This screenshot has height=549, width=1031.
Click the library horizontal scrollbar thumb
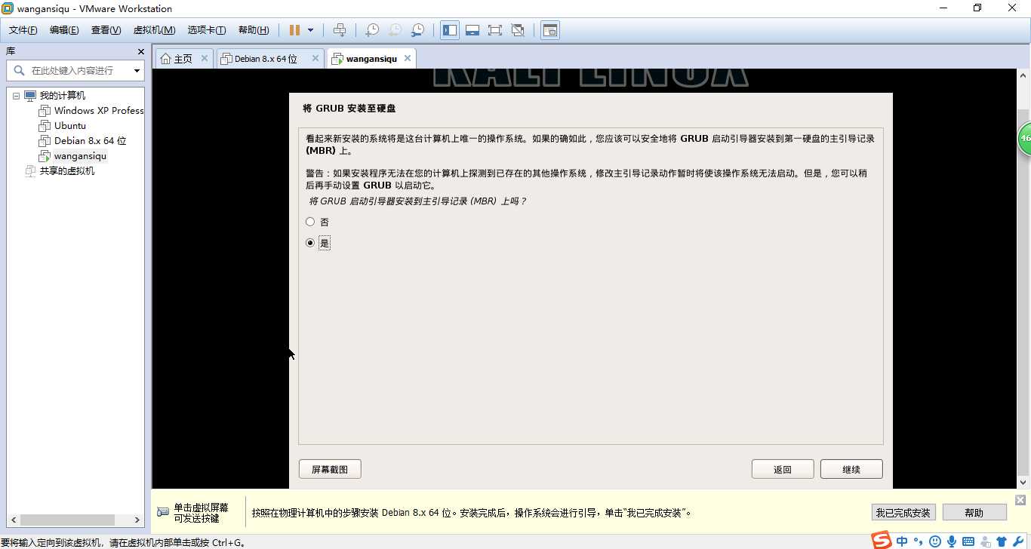point(67,520)
